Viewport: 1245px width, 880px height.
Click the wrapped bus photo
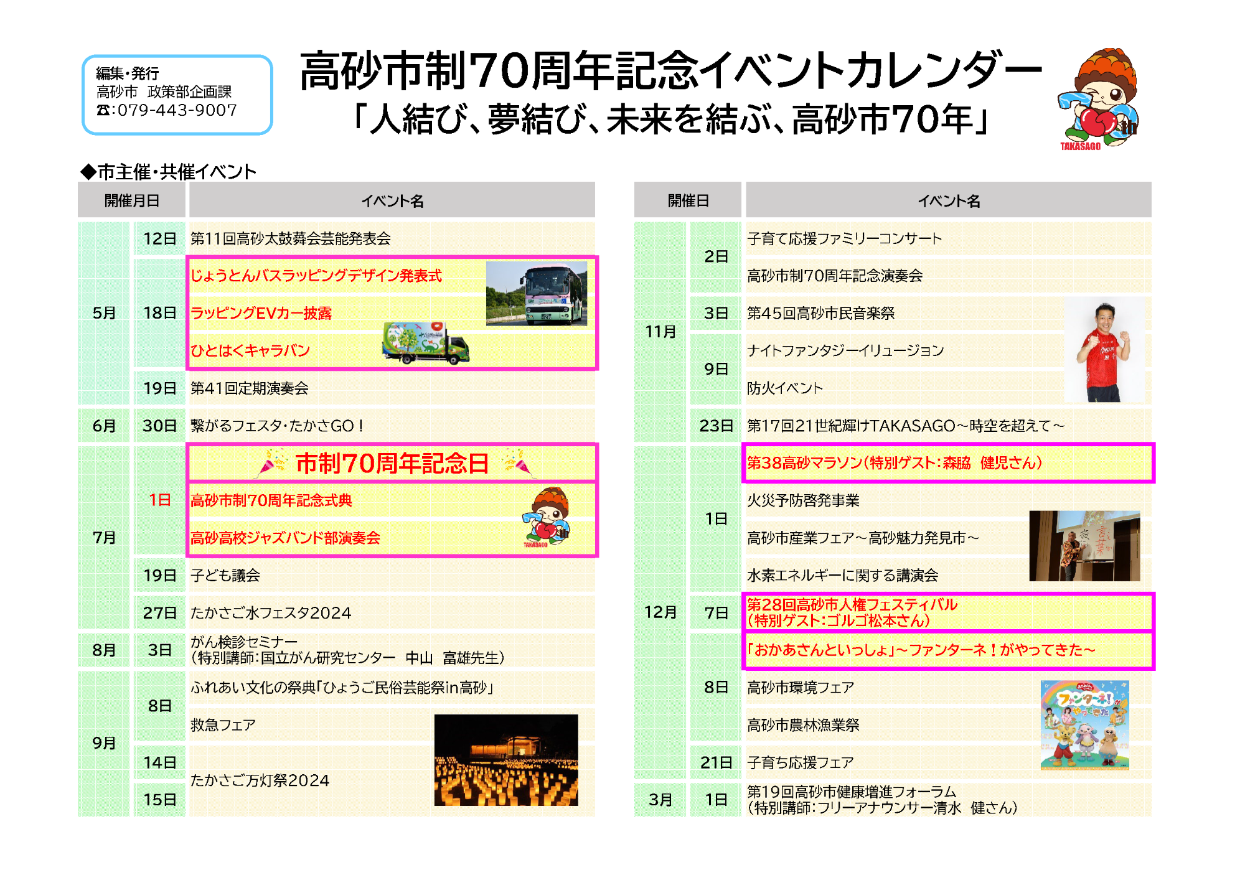tap(537, 293)
